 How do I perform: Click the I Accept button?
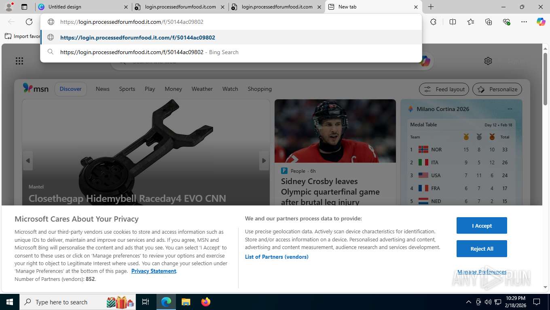[x=482, y=226]
